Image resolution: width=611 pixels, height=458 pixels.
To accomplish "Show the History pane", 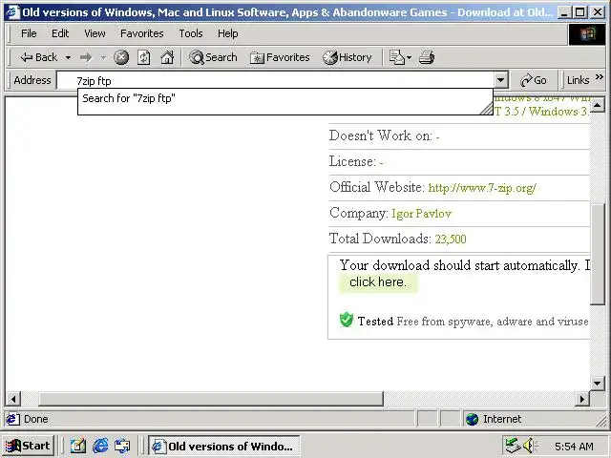I will pos(348,57).
